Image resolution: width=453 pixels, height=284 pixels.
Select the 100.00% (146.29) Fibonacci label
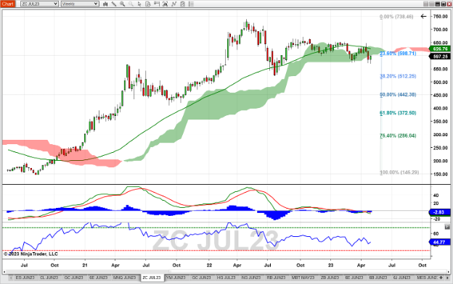pos(399,172)
